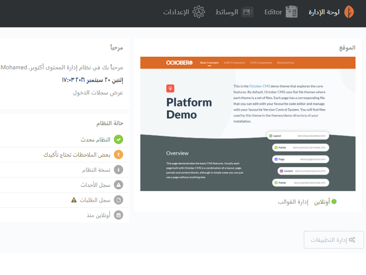Click the warning triangle beside سجل الطلبات
The height and width of the screenshot is (275, 366).
pyautogui.click(x=74, y=200)
